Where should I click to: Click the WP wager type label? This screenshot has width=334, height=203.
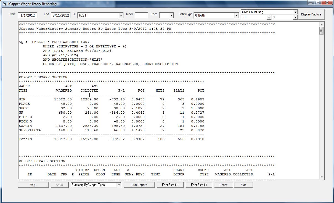21,113
